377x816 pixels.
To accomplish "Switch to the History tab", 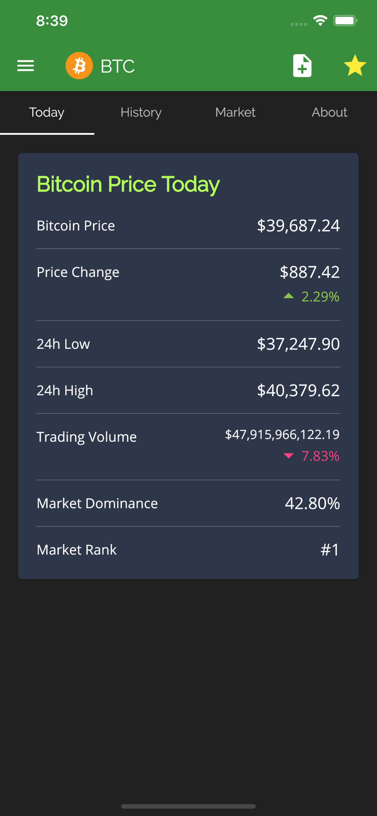I will point(141,112).
